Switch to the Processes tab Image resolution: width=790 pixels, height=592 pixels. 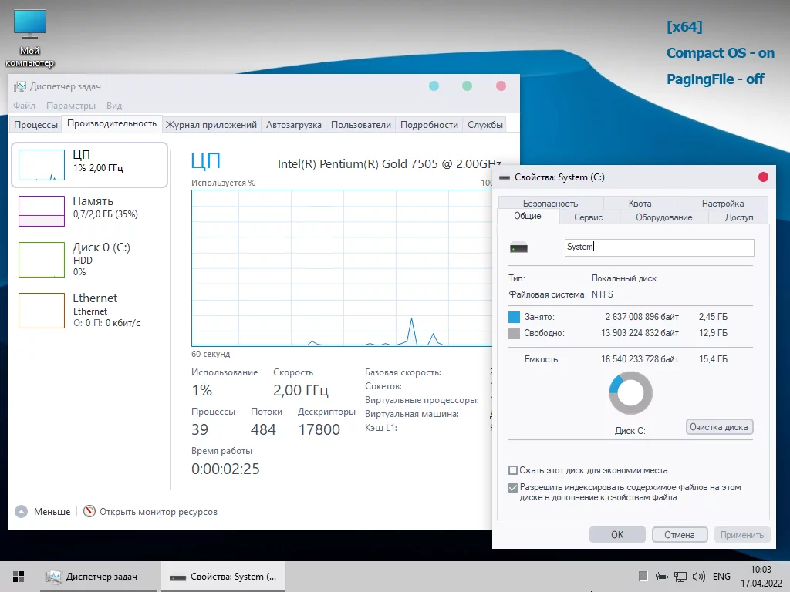tap(35, 125)
